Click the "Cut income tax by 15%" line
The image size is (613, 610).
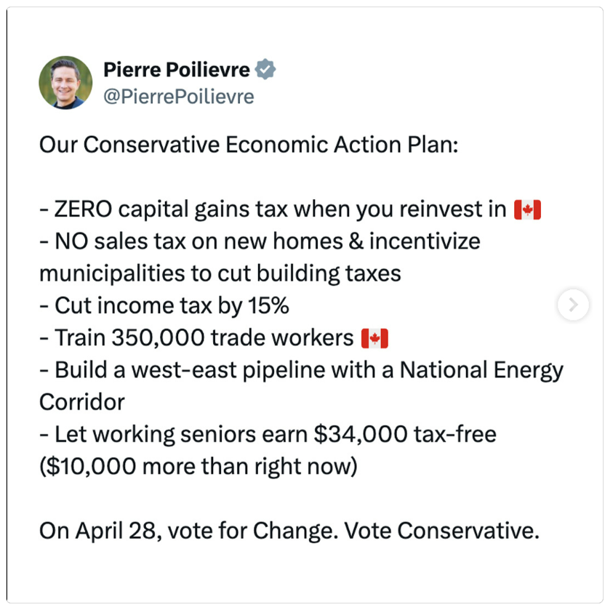tap(164, 305)
